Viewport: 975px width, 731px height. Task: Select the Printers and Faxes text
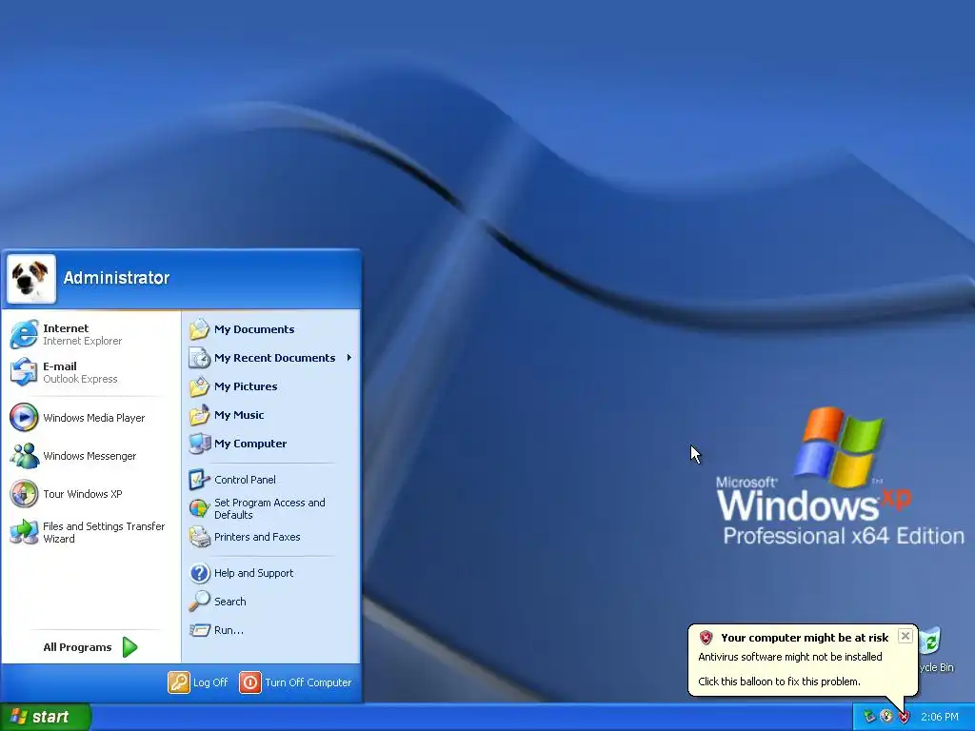pyautogui.click(x=257, y=537)
